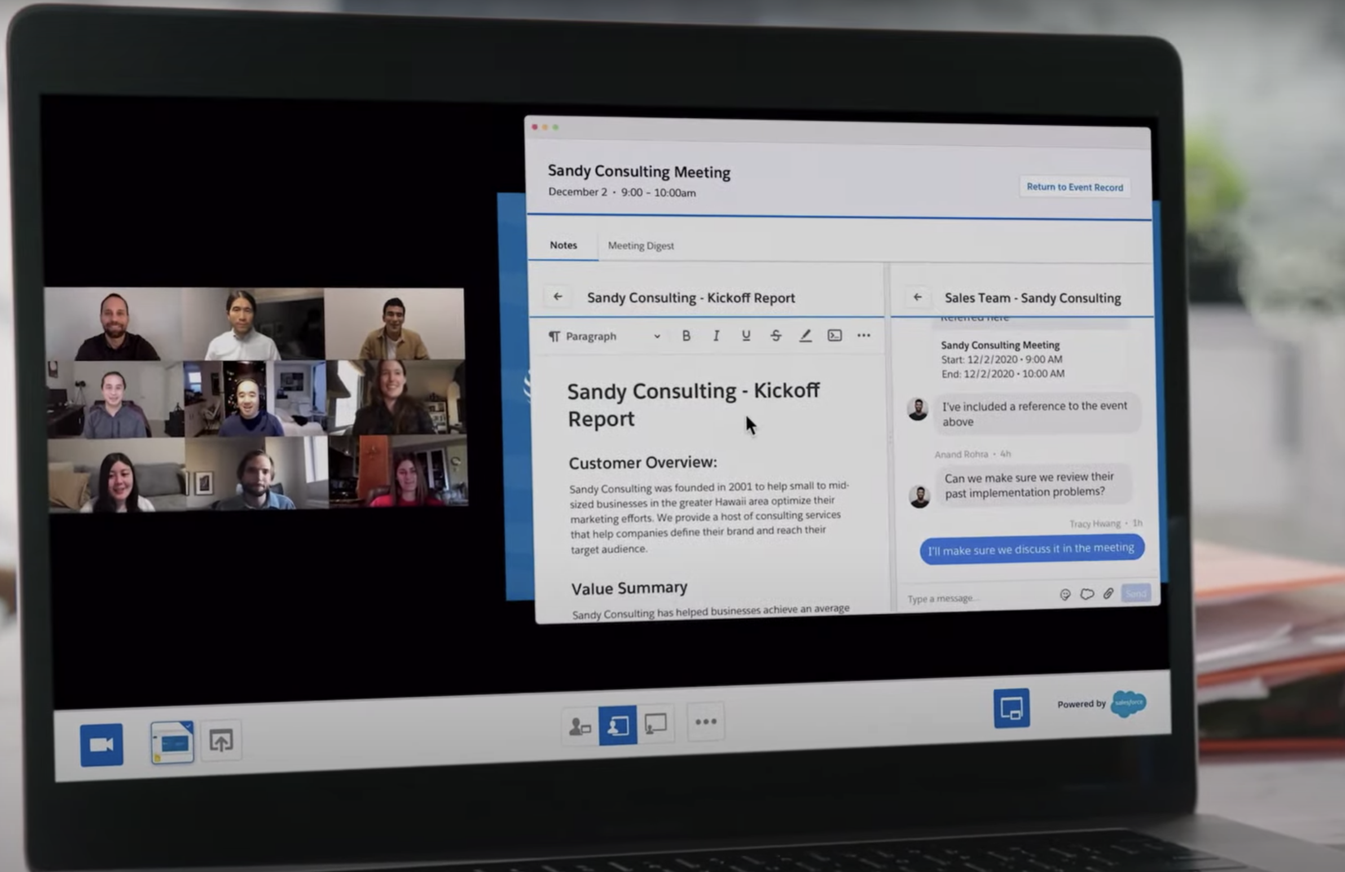This screenshot has width=1345, height=872.
Task: Select the middle speaker layout view
Action: pyautogui.click(x=618, y=725)
